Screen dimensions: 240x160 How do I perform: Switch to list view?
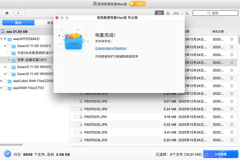click(x=159, y=13)
